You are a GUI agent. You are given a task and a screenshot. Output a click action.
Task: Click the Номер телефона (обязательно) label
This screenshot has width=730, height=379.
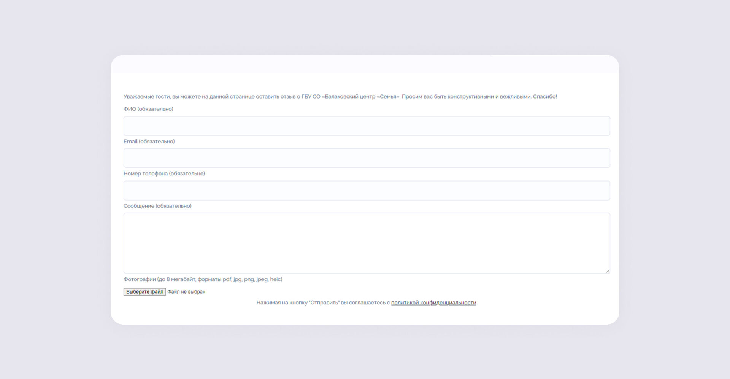(164, 174)
